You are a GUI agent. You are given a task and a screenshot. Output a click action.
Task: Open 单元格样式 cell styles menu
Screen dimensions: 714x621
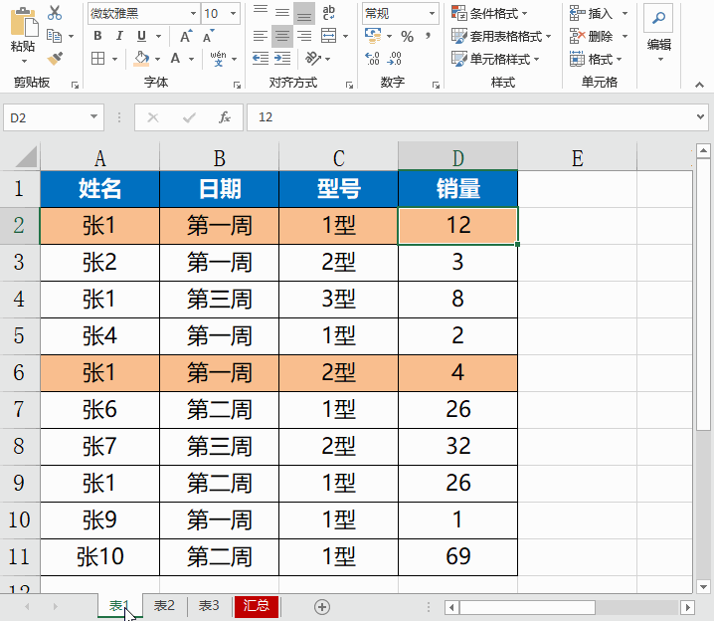(495, 59)
